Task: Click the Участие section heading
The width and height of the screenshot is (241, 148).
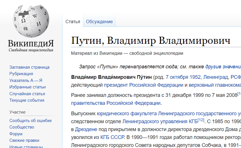Action: [x=17, y=112]
